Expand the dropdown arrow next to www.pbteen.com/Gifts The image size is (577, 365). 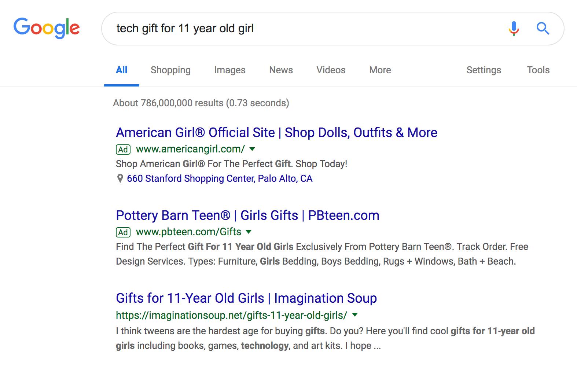(249, 232)
